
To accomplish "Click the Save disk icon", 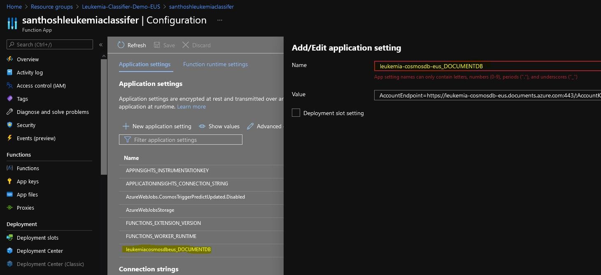I will 157,45.
